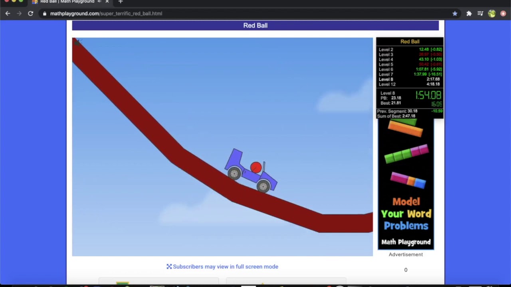Close the Red Ball tab
The image size is (511, 287).
[107, 2]
